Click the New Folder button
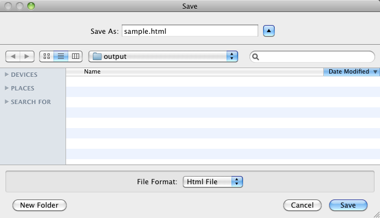The image size is (380, 218). coord(39,205)
